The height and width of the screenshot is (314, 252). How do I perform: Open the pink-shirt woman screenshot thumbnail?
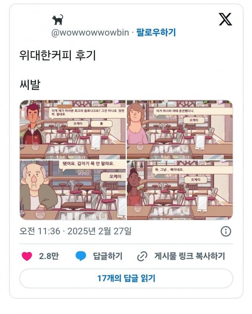pyautogui.click(x=180, y=130)
